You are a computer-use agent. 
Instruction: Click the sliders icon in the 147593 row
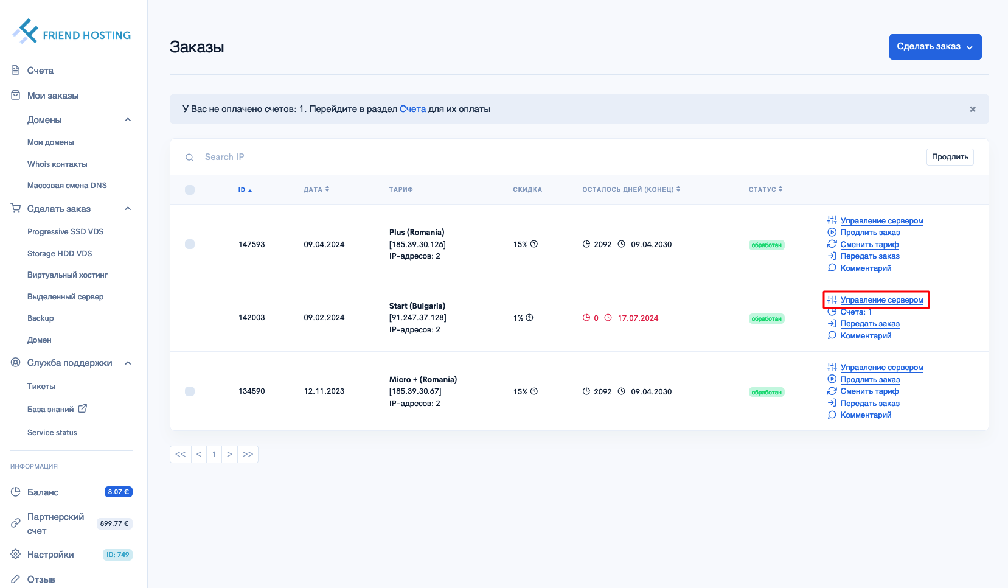point(832,220)
